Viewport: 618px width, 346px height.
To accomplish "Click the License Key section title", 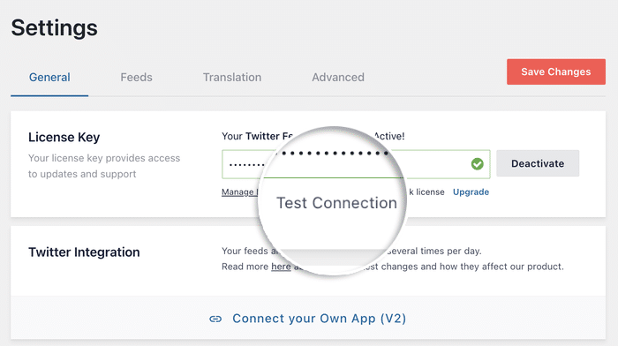I will (64, 137).
